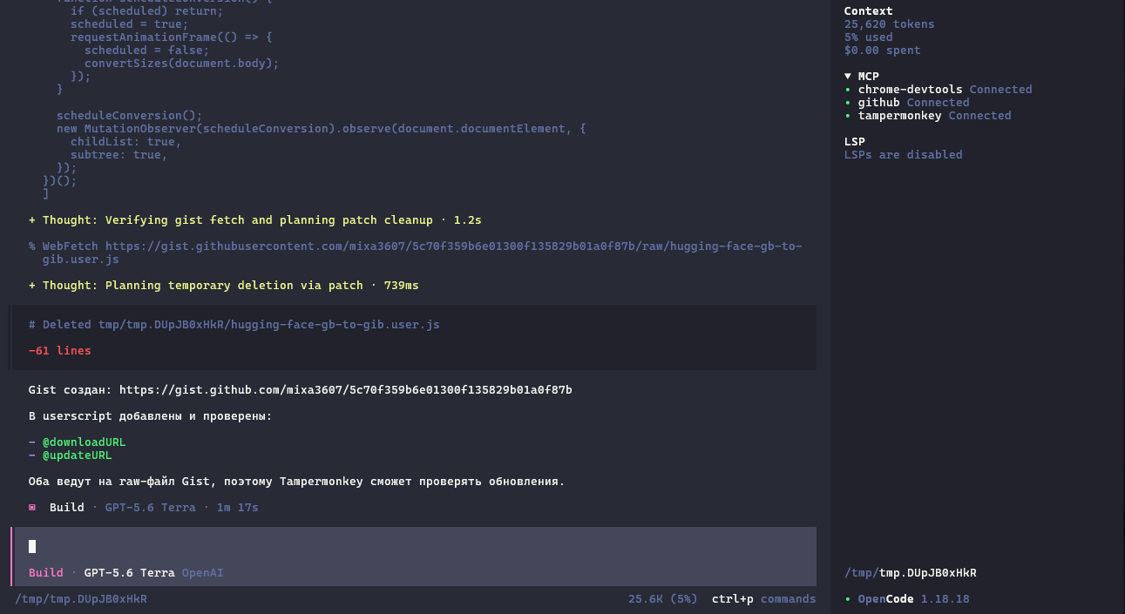The image size is (1125, 614).
Task: Open the WebFetch gist.githubusercontent.com raw URL
Action: tap(416, 253)
